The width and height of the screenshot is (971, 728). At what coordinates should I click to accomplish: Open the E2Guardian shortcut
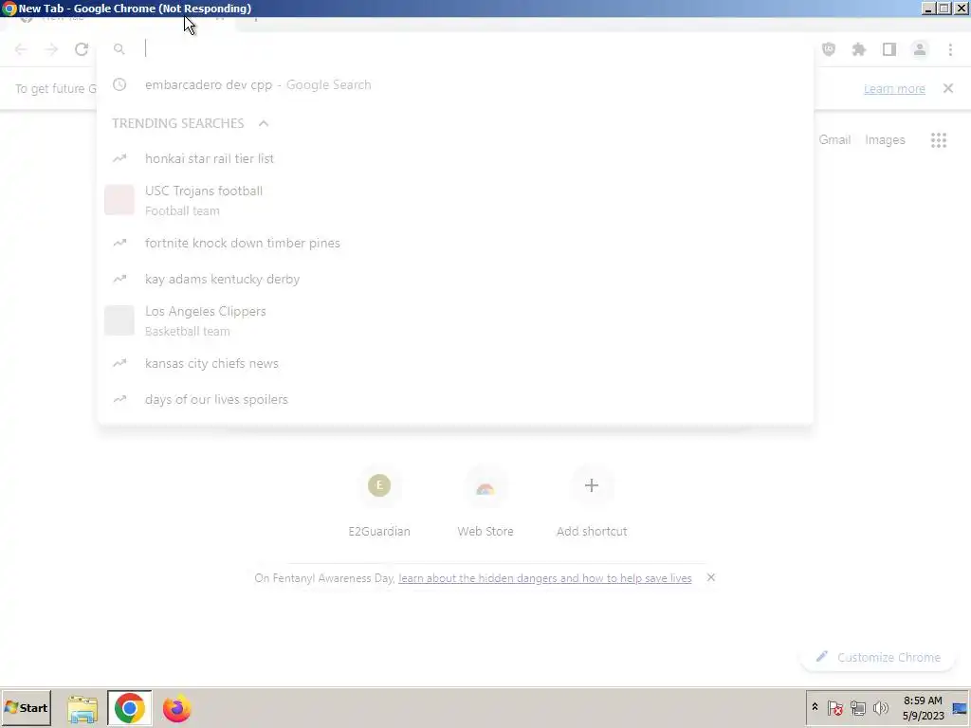click(x=379, y=501)
